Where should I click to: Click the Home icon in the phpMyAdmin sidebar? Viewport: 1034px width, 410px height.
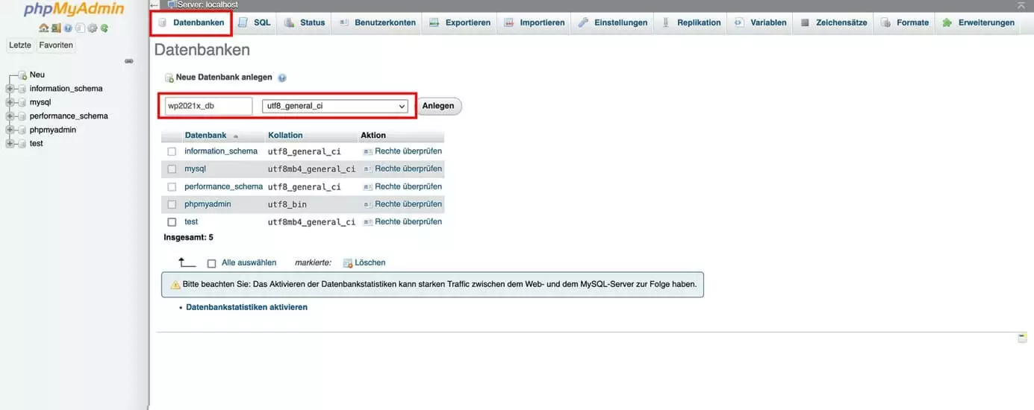pos(43,28)
